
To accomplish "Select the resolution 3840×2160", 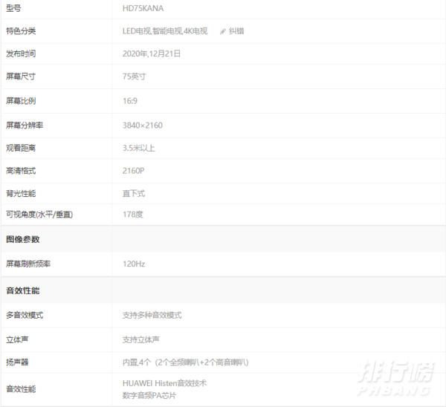I will pos(142,126).
